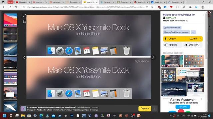The image size is (213, 119).
Task: Open the ad banner options menu
Action: tap(154, 108)
